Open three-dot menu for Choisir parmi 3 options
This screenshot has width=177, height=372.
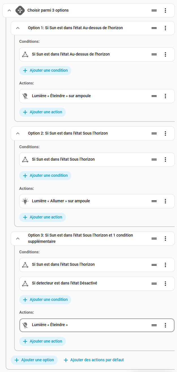tap(165, 10)
